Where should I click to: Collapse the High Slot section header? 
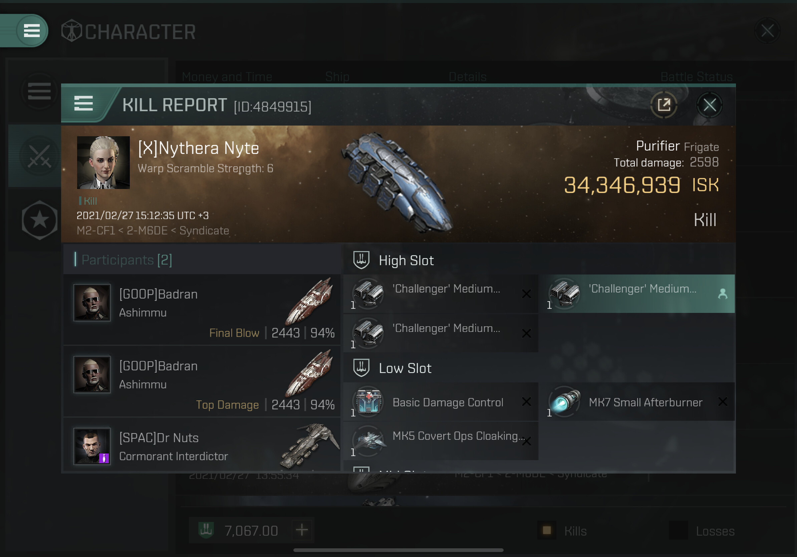click(x=539, y=260)
